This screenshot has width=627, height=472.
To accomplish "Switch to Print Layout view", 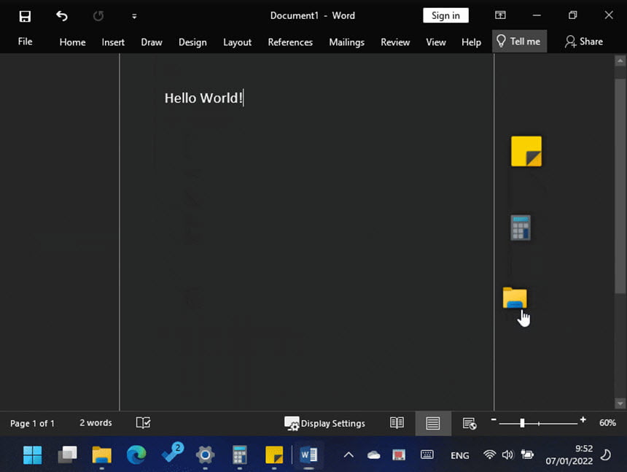I will [x=432, y=423].
